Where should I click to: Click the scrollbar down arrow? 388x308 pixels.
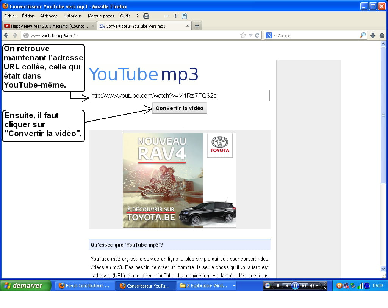coord(383,269)
